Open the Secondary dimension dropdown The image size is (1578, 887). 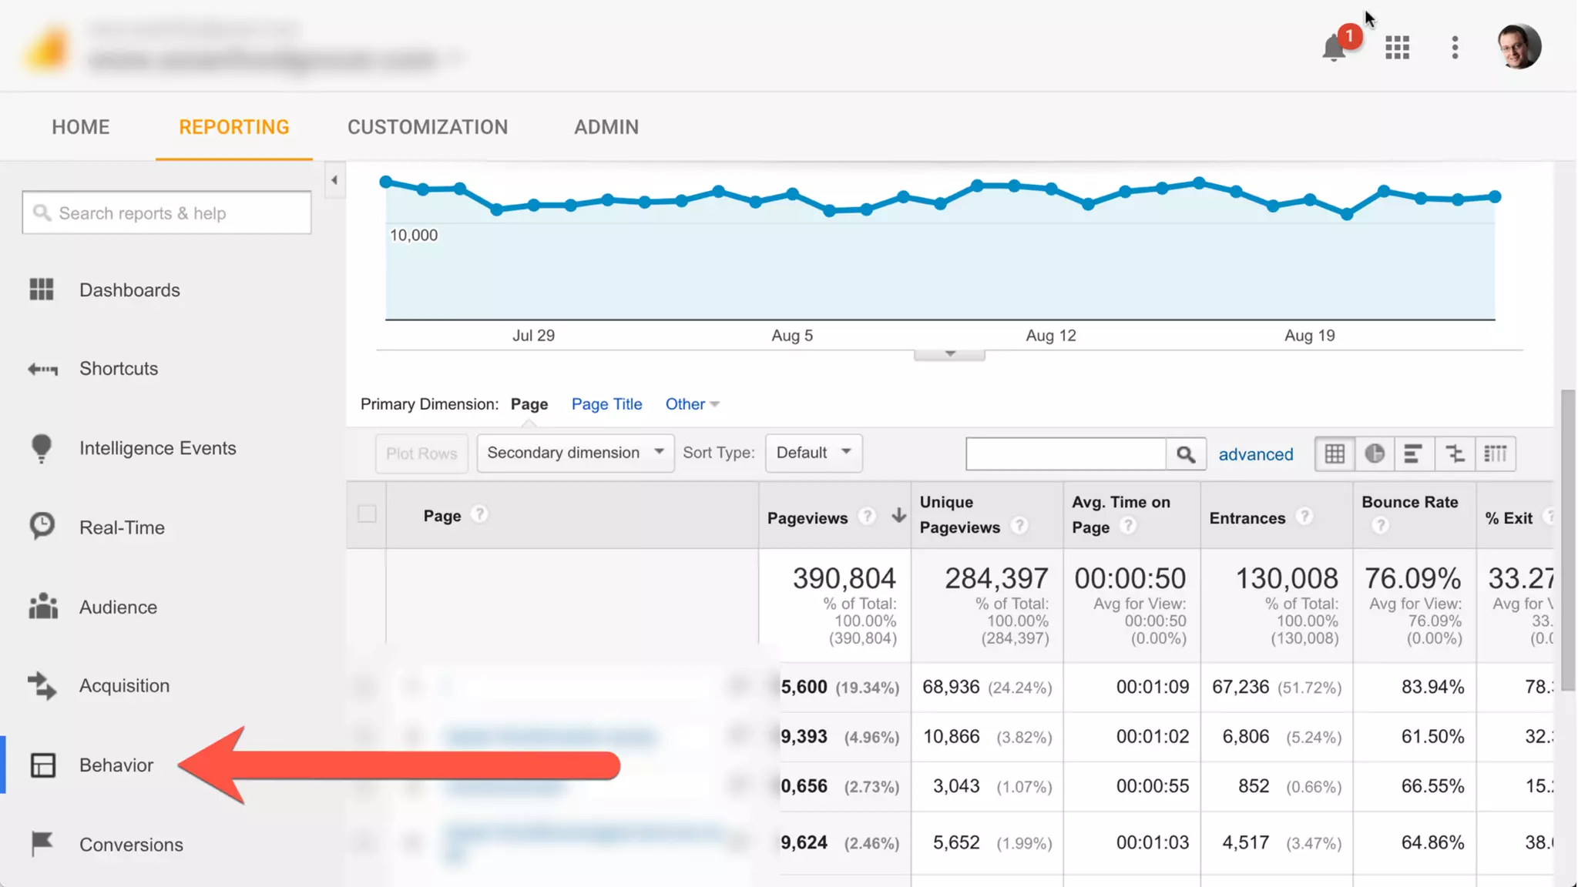click(x=575, y=453)
